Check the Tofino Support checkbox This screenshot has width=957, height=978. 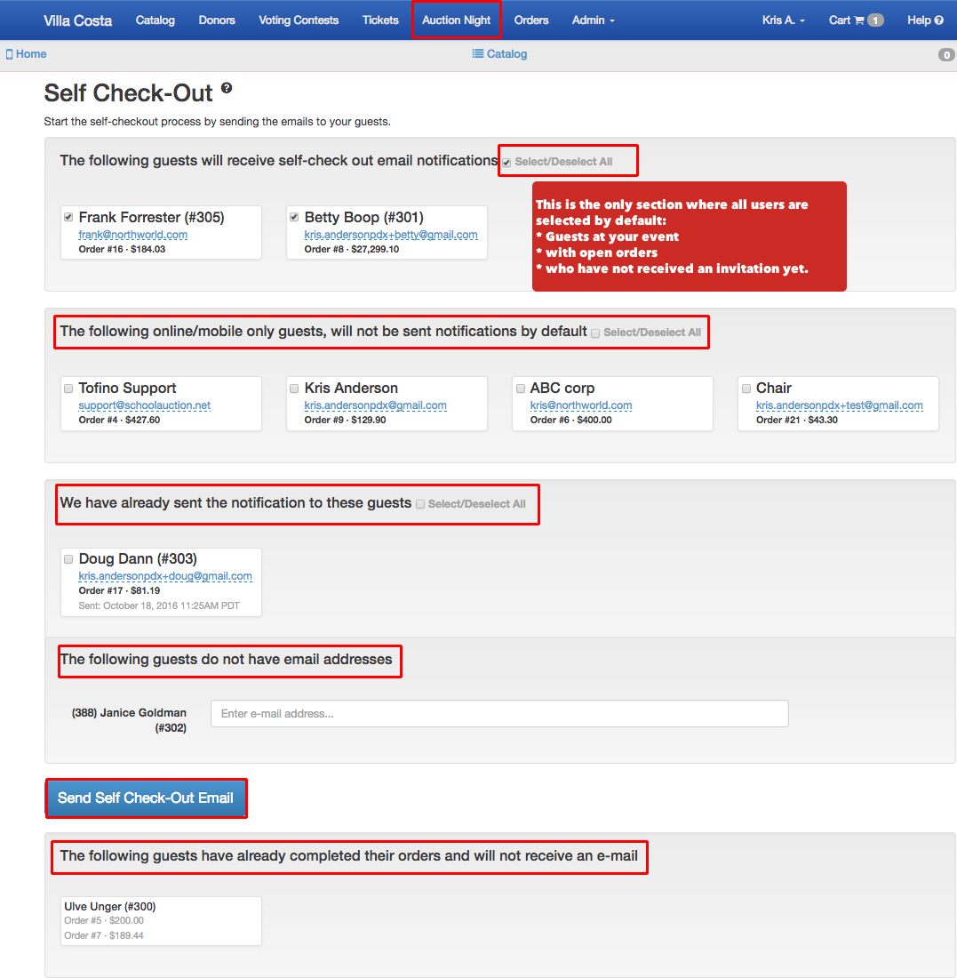68,388
